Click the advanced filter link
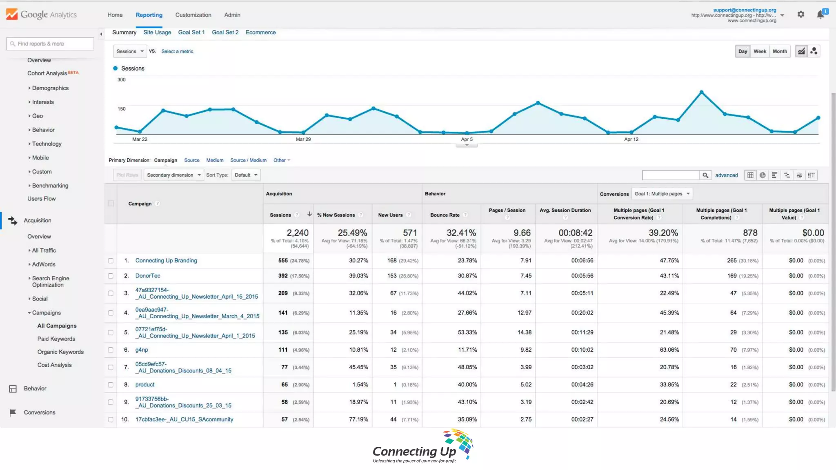 pyautogui.click(x=726, y=175)
